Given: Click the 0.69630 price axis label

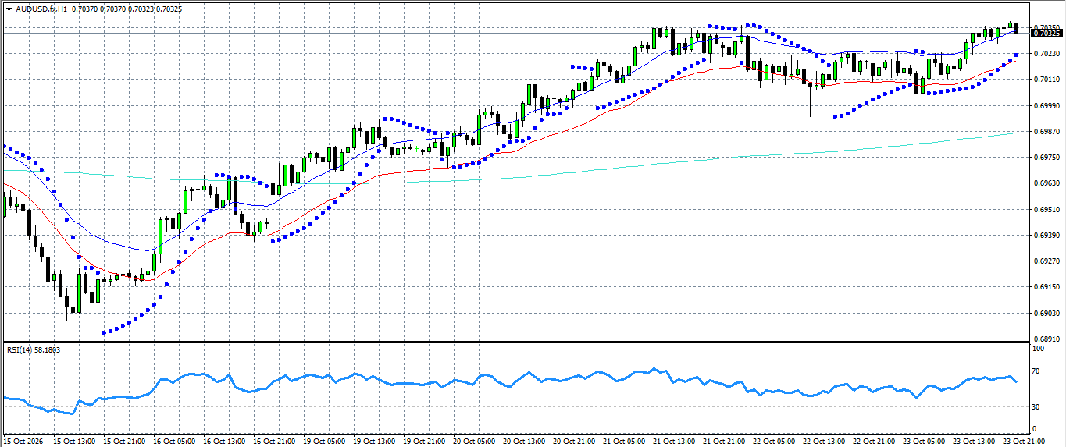Looking at the screenshot, I should pos(1046,183).
